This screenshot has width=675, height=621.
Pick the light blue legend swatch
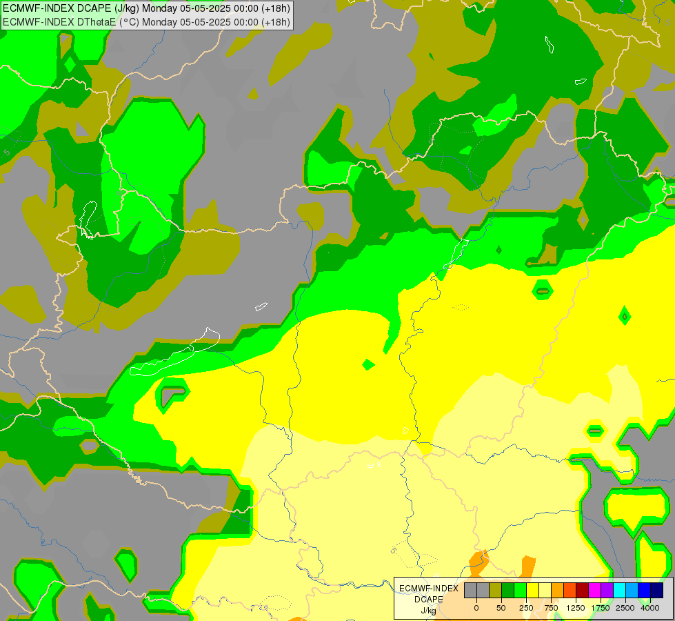click(x=632, y=590)
